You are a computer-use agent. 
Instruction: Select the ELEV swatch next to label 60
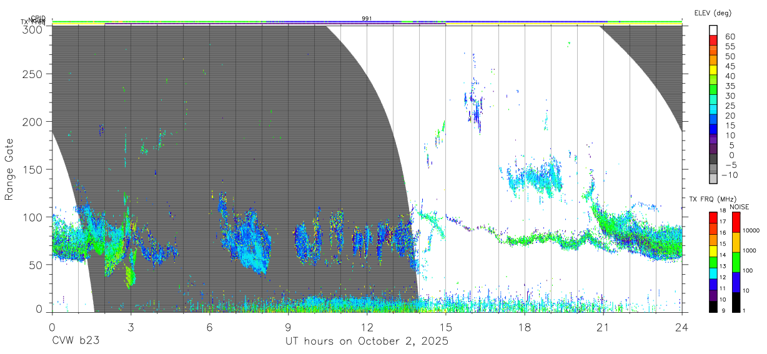tap(714, 39)
